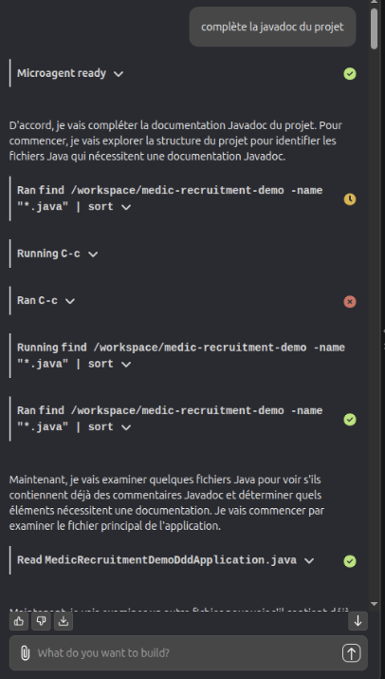Click the chat vertical scrollbar thumb
Screen dimensions: 385x679
(375, 28)
